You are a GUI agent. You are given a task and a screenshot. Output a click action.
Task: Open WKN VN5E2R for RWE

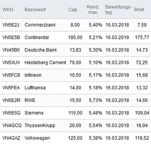[x=11, y=100]
